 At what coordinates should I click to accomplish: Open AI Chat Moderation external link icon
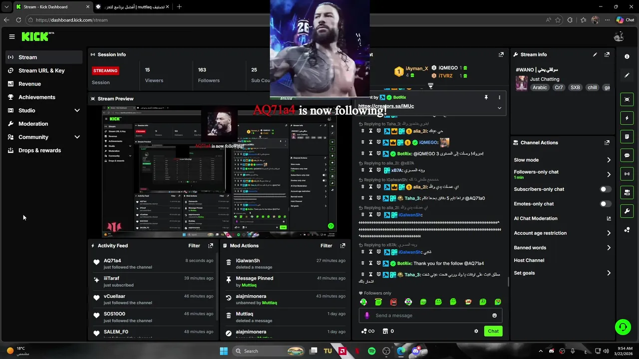coord(609,218)
